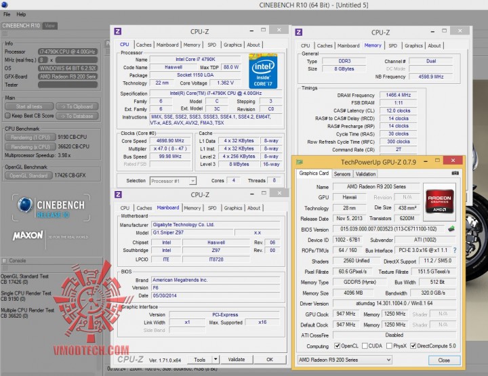The height and width of the screenshot is (376, 488).
Task: Click the GFX-Board field in Cinebench
Action: pos(68,76)
